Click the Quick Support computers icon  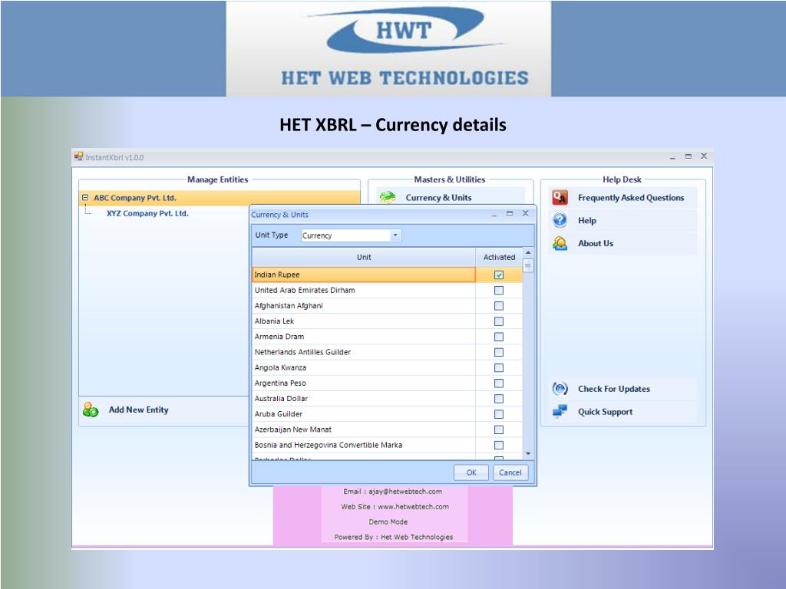tap(560, 412)
